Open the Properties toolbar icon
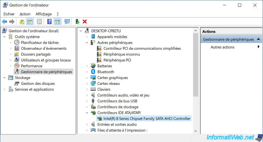263x142 pixels. coord(40,22)
